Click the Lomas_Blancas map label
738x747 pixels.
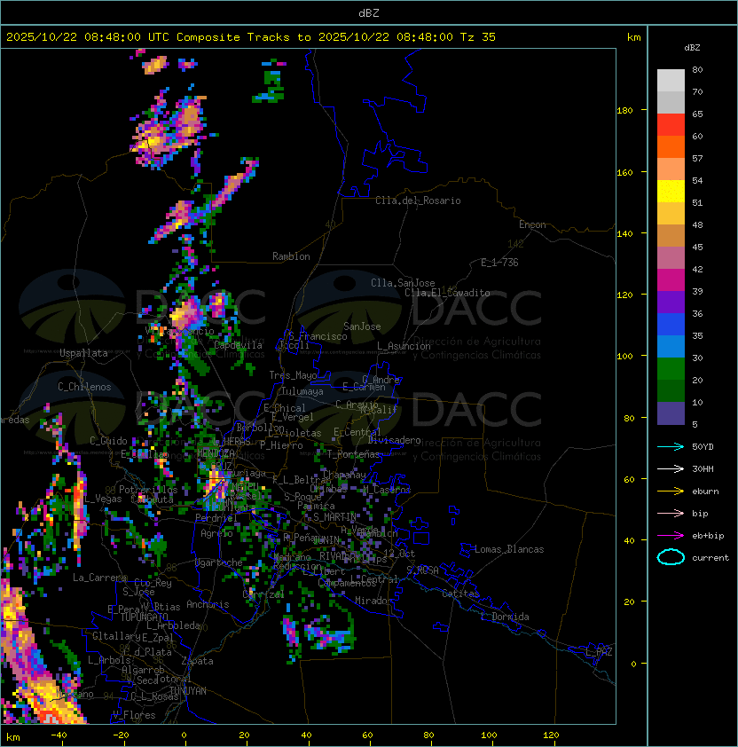(x=509, y=549)
